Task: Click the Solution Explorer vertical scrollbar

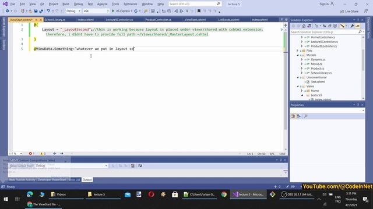Action: click(x=363, y=60)
